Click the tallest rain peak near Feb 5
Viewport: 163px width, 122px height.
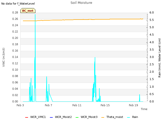[35, 14]
